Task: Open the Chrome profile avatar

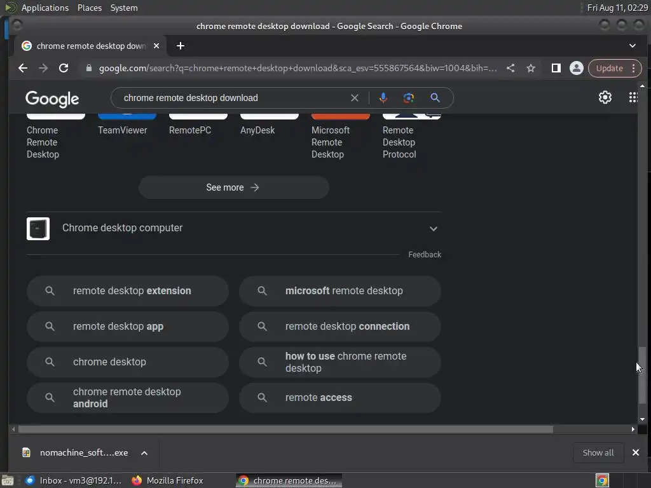Action: coord(576,68)
